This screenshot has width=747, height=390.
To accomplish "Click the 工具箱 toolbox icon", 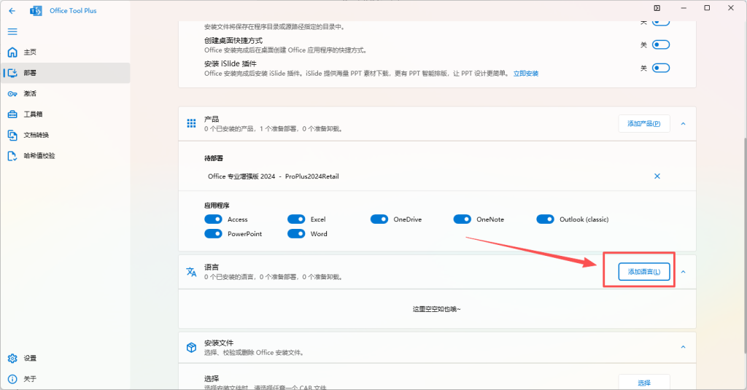I will pos(12,114).
